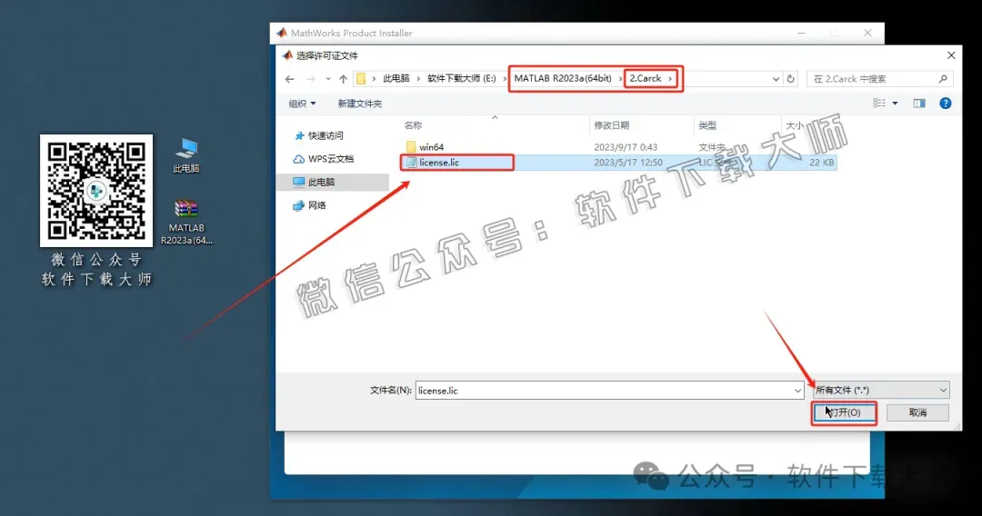982x516 pixels.
Task: Click the forward navigation arrow
Action: coord(311,79)
